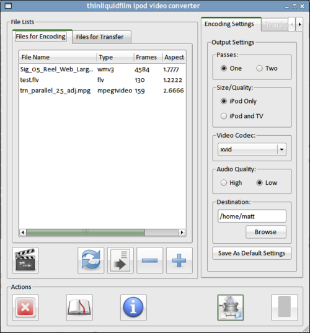This screenshot has height=333, width=310.
Task: Select the test.flv file row
Action: tap(102, 80)
